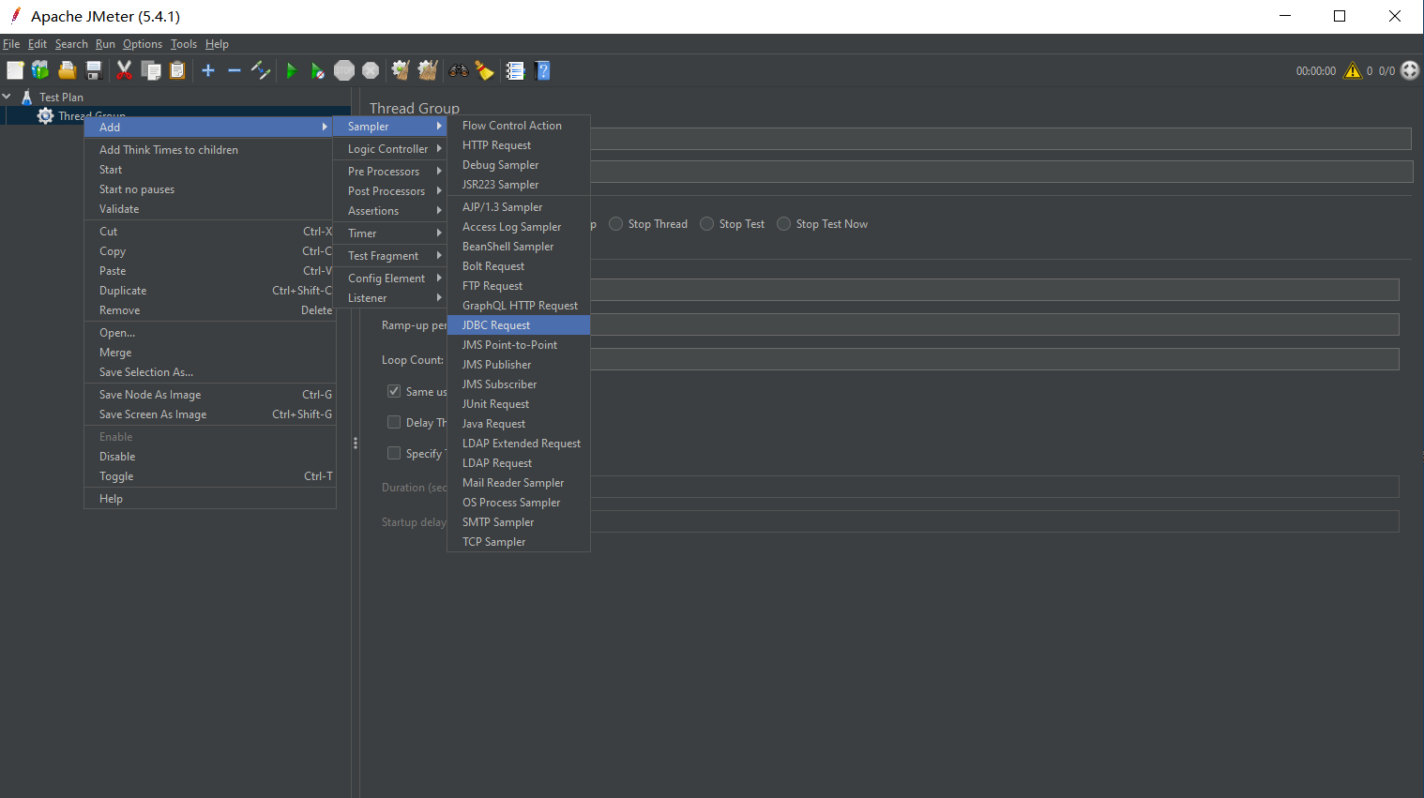Expand the Config Element submenu
Screen dimensions: 1424x798
click(390, 278)
